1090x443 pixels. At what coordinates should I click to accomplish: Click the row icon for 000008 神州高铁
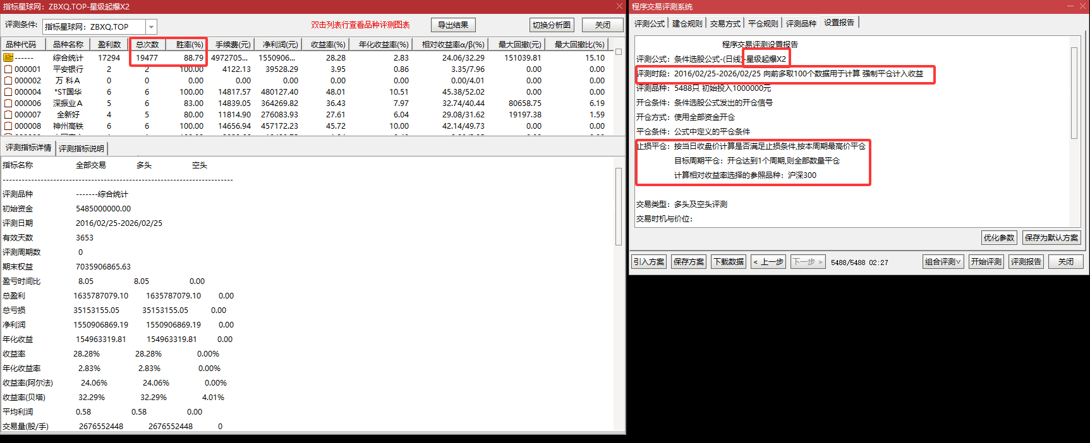point(8,126)
